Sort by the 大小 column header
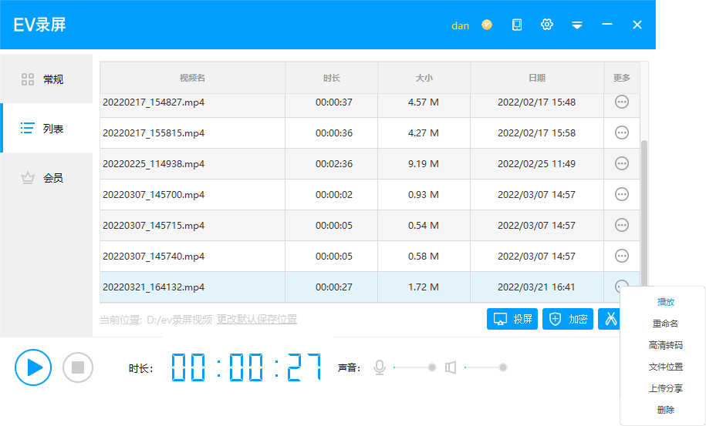Screen dimensions: 706x426 pos(424,78)
